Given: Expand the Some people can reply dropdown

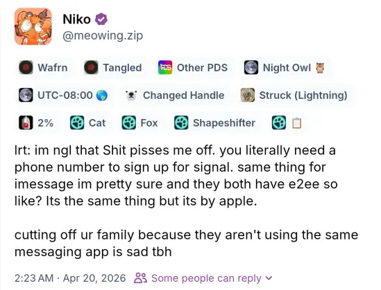Looking at the screenshot, I should pyautogui.click(x=203, y=278).
